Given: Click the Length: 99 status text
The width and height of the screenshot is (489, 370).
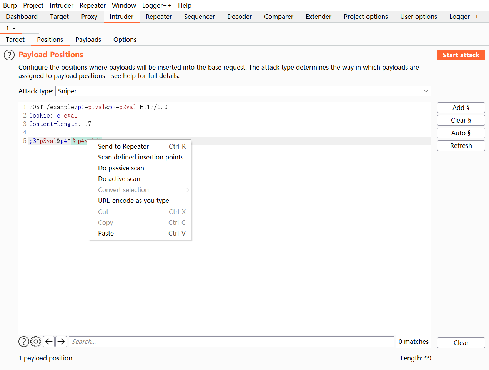Looking at the screenshot, I should pyautogui.click(x=416, y=358).
